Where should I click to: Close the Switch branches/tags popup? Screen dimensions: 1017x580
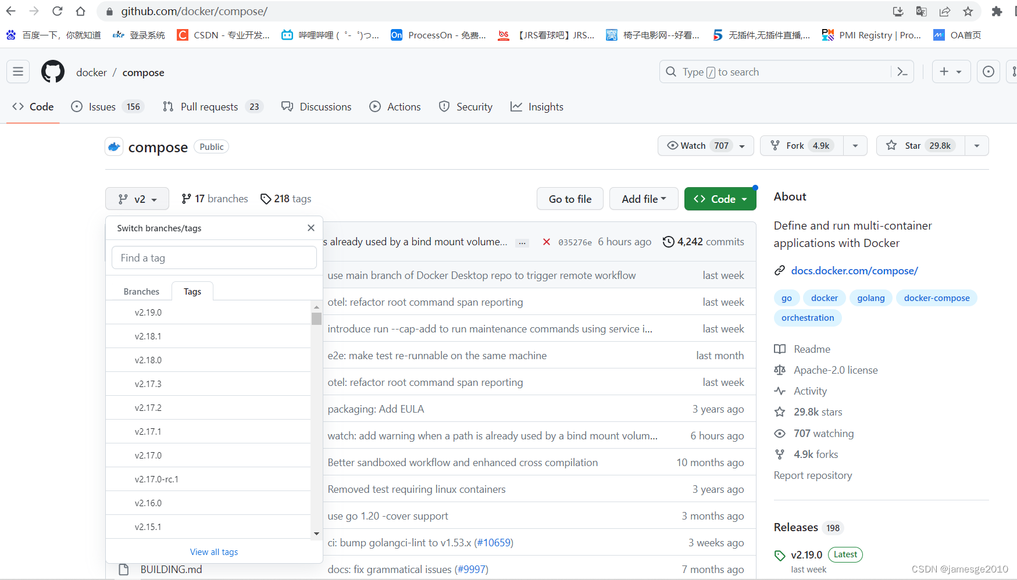(x=311, y=228)
